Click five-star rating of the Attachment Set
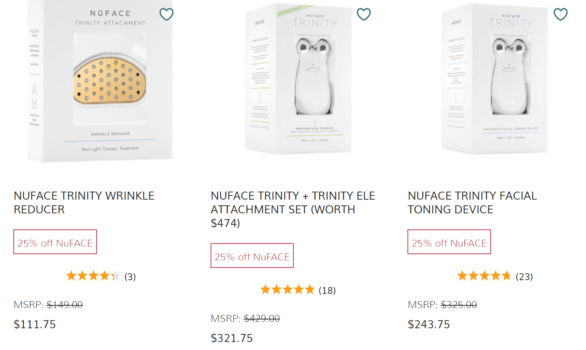 pyautogui.click(x=287, y=290)
